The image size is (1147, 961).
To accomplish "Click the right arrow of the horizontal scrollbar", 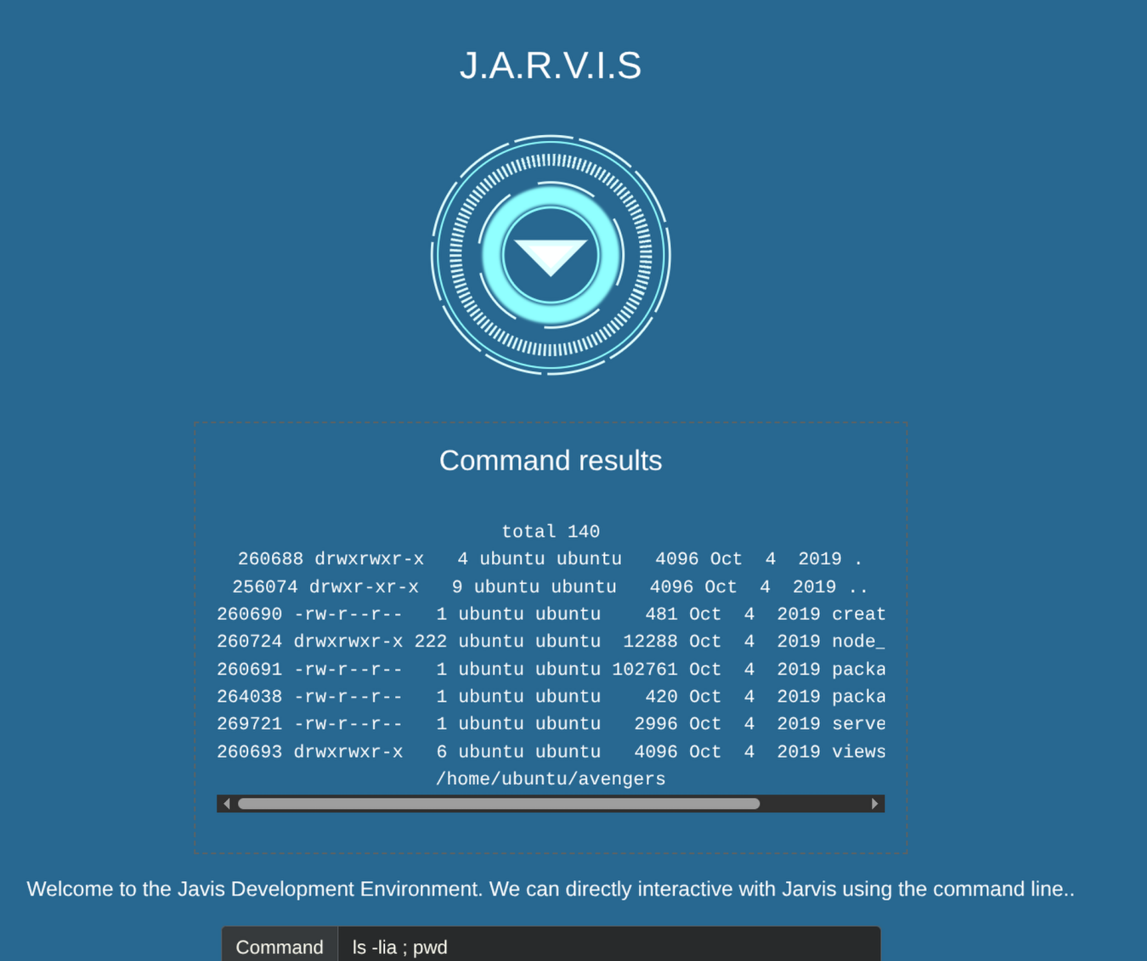I will pyautogui.click(x=874, y=804).
